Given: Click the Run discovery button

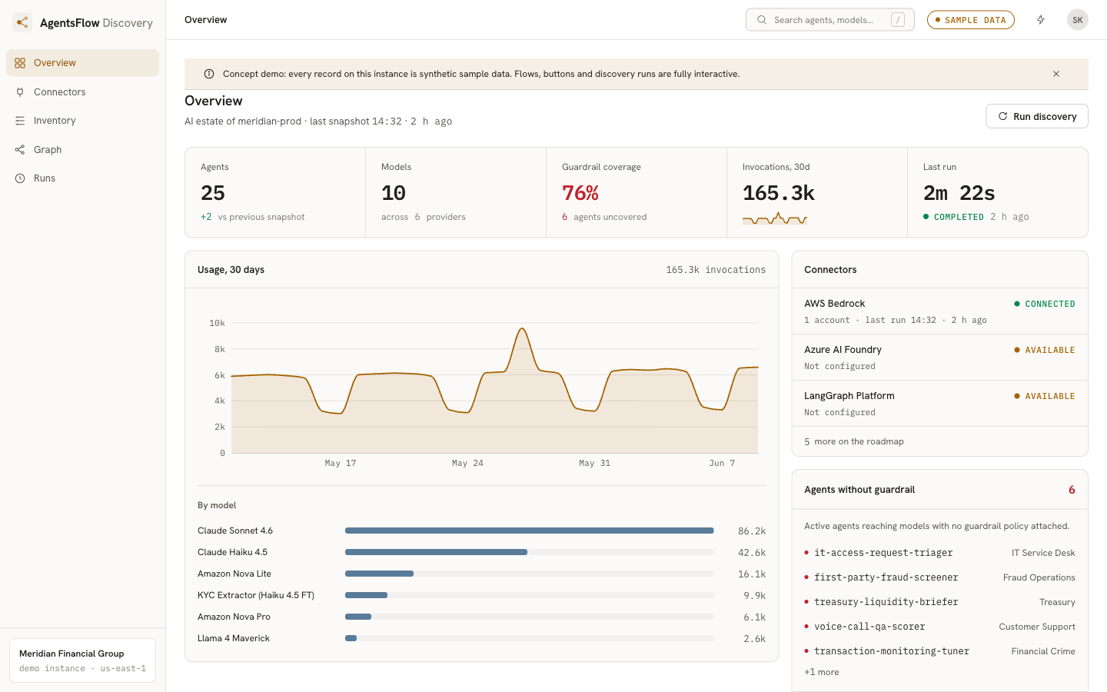Looking at the screenshot, I should 1037,116.
